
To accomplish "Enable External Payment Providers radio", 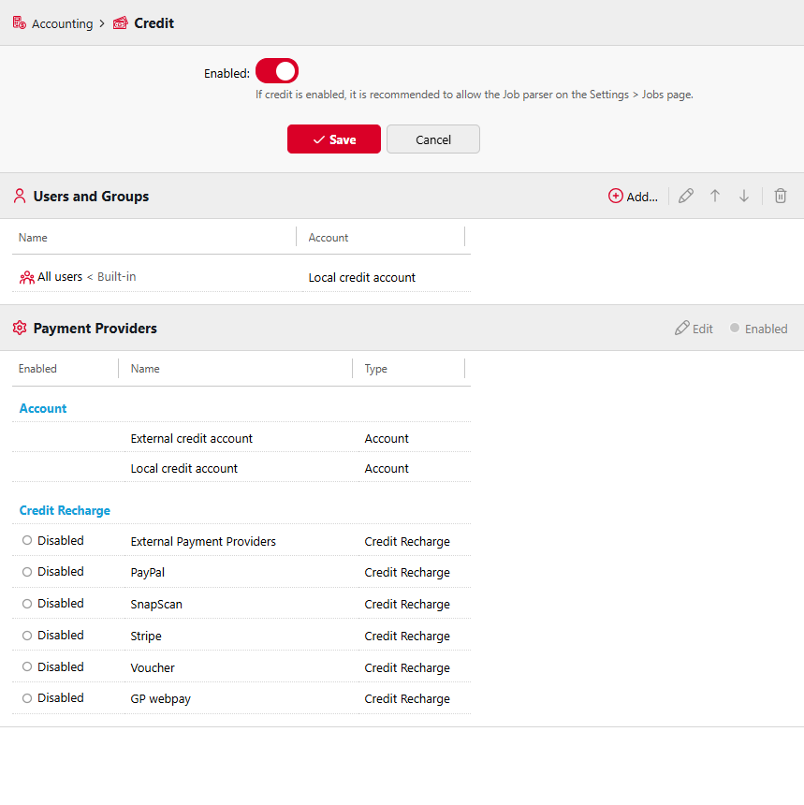I will (27, 541).
